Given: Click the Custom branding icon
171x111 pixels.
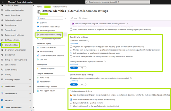Looking at the screenshot, I should (2, 70).
